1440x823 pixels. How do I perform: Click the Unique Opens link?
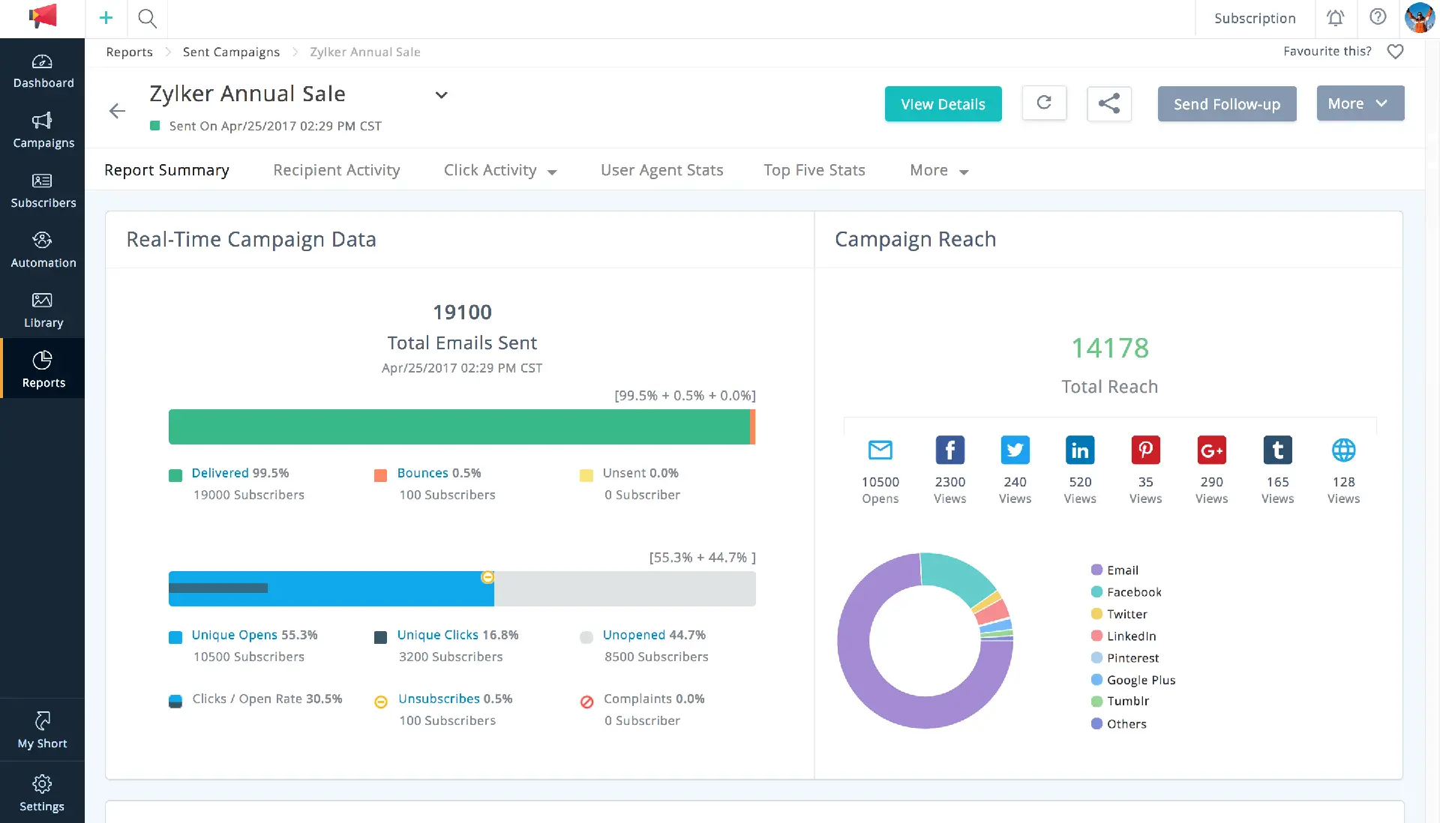pyautogui.click(x=234, y=635)
